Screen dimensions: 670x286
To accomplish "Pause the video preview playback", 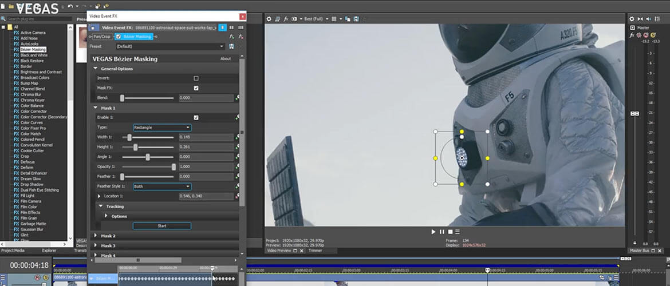I will pos(442,232).
